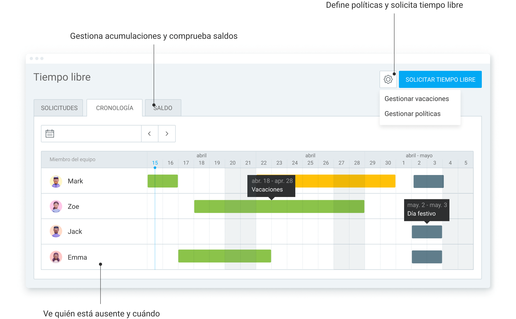The image size is (516, 319).
Task: Click Jack's gray holiday block
Action: point(427,232)
